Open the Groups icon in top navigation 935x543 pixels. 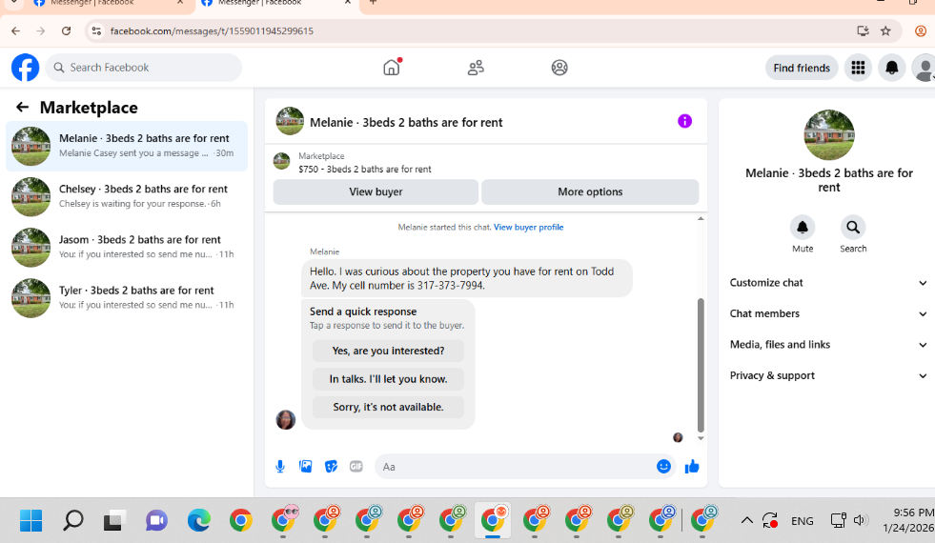[x=559, y=68]
